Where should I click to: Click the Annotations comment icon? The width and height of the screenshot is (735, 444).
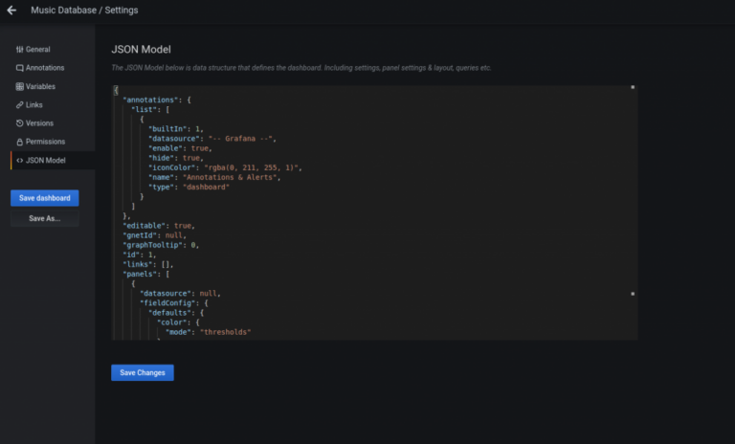pyautogui.click(x=20, y=68)
